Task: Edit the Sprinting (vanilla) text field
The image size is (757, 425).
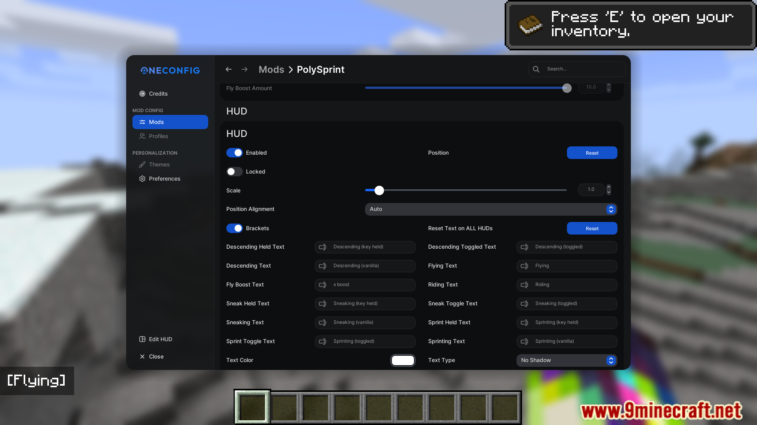Action: point(567,342)
